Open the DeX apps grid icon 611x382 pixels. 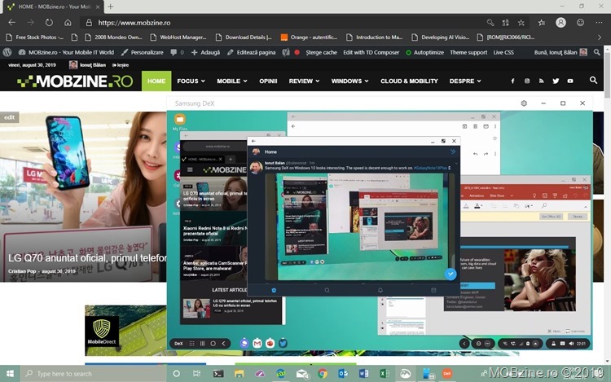point(191,344)
